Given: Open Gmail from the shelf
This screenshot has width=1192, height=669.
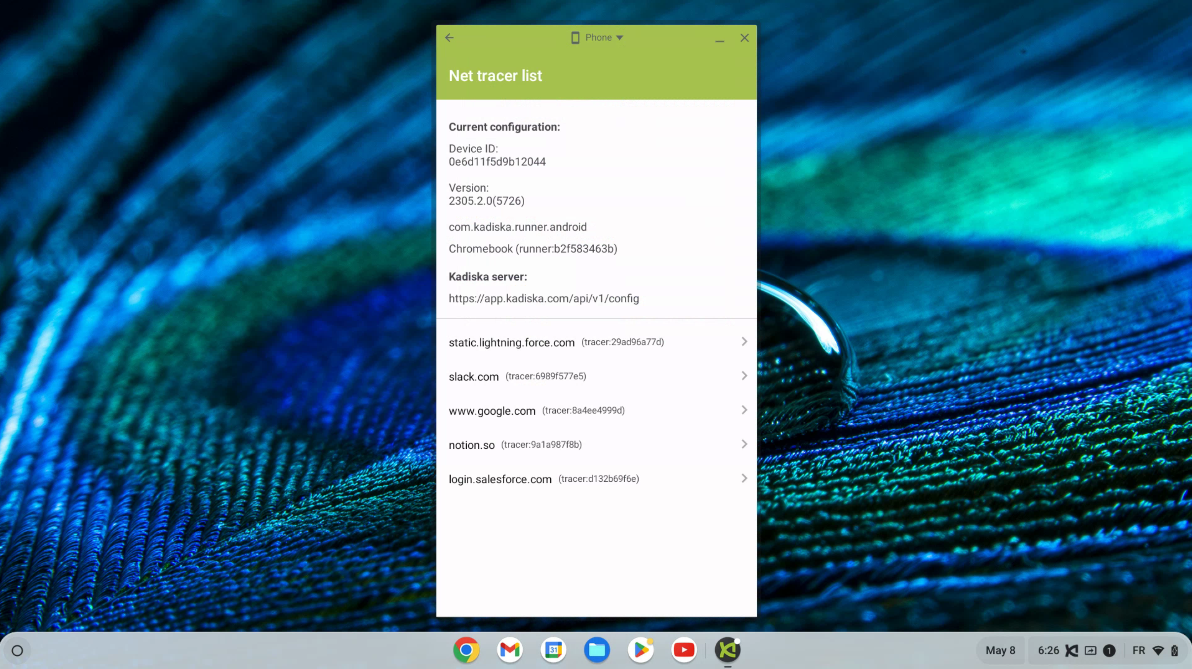Looking at the screenshot, I should [509, 650].
